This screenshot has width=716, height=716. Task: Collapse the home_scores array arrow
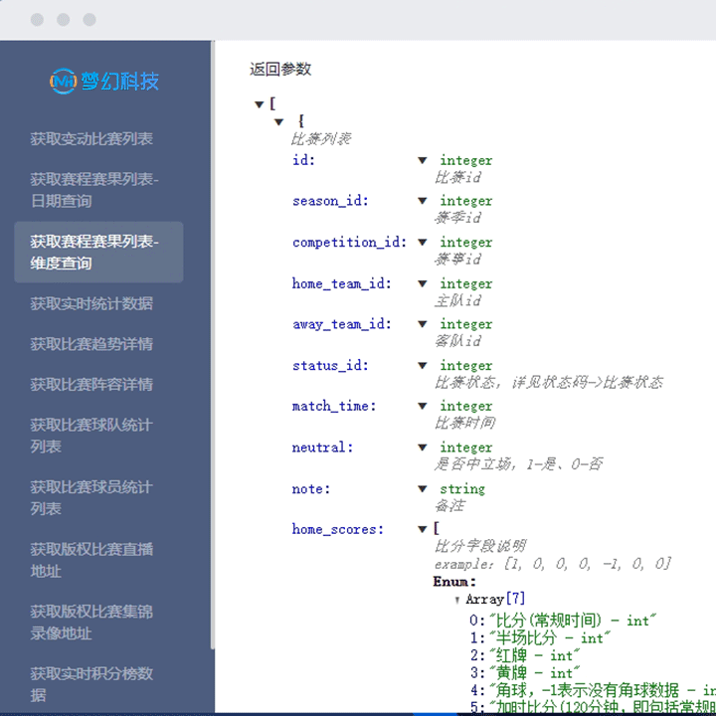(423, 530)
